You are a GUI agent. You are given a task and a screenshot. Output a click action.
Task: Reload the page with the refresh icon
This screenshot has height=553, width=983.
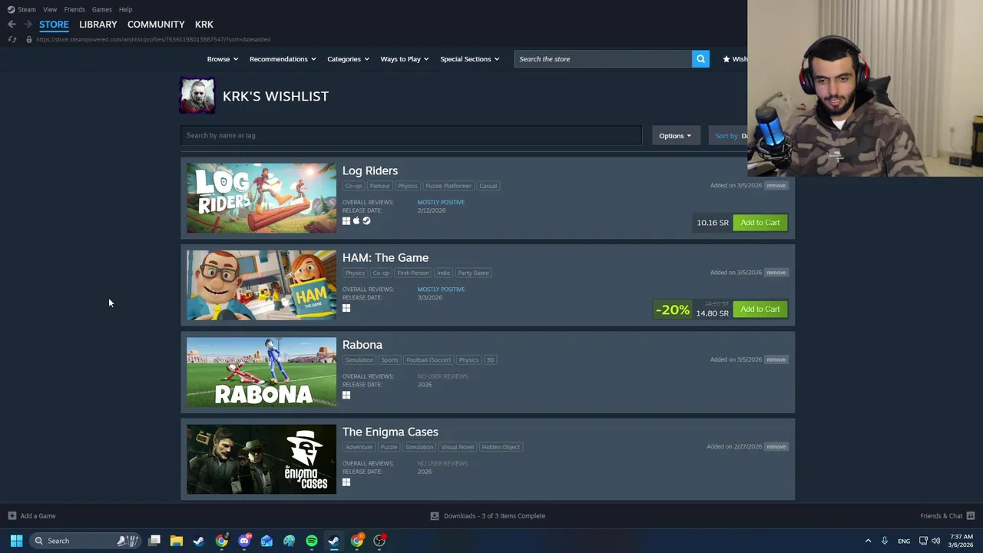[x=12, y=39]
